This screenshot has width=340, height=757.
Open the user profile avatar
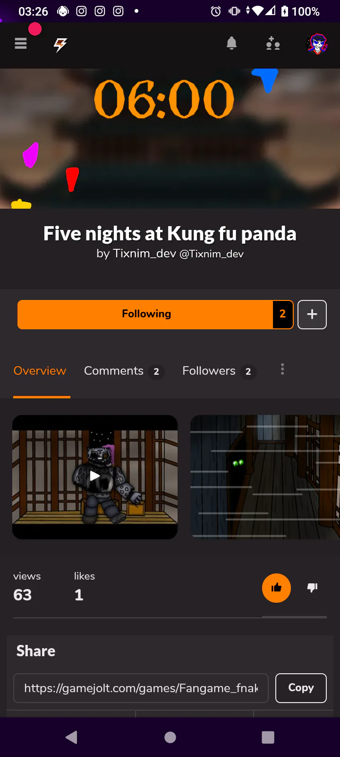[x=317, y=44]
